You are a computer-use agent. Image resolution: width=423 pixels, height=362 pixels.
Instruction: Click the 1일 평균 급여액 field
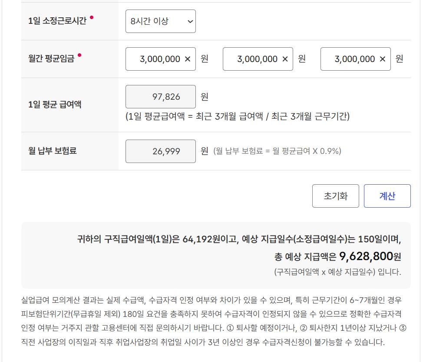[x=160, y=96]
